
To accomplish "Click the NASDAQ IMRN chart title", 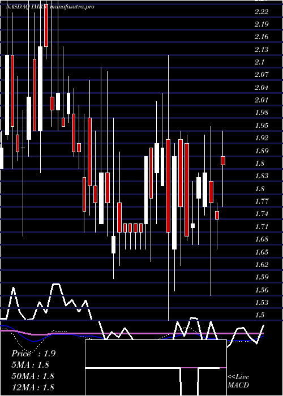I will point(27,7).
